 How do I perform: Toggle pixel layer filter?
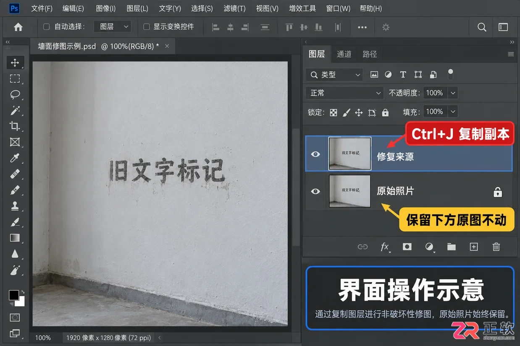(374, 75)
